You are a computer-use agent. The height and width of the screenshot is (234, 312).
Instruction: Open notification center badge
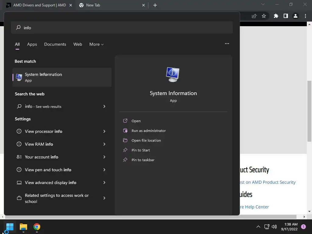pyautogui.click(x=303, y=227)
